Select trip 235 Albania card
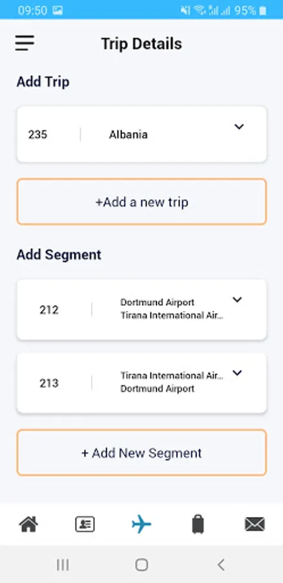The width and height of the screenshot is (283, 583). [x=141, y=134]
